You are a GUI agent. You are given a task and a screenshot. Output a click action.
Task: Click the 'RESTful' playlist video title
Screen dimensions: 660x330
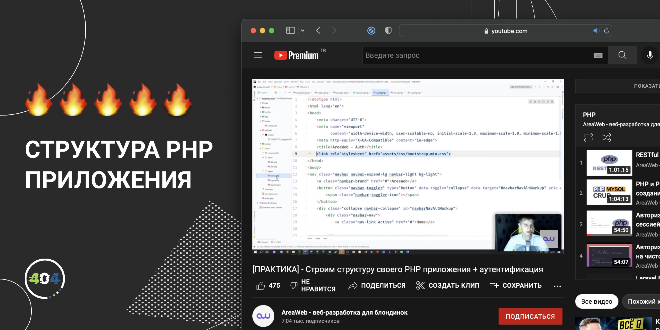[647, 155]
